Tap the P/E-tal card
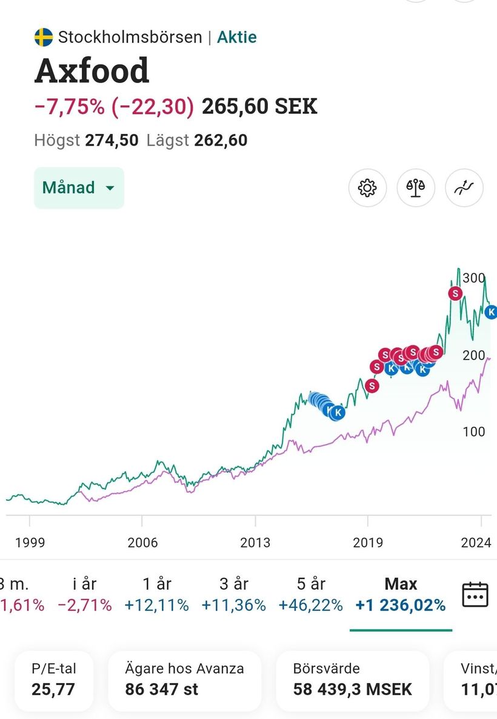 (x=54, y=680)
